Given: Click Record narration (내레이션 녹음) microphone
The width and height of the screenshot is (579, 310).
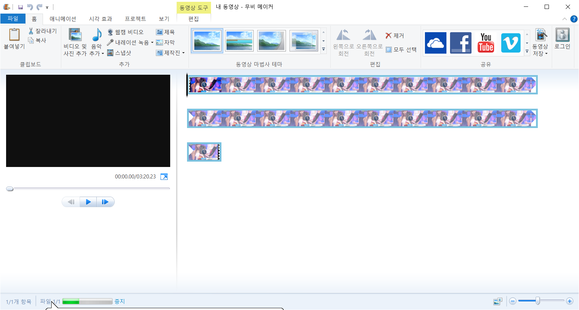Looking at the screenshot, I should point(110,43).
